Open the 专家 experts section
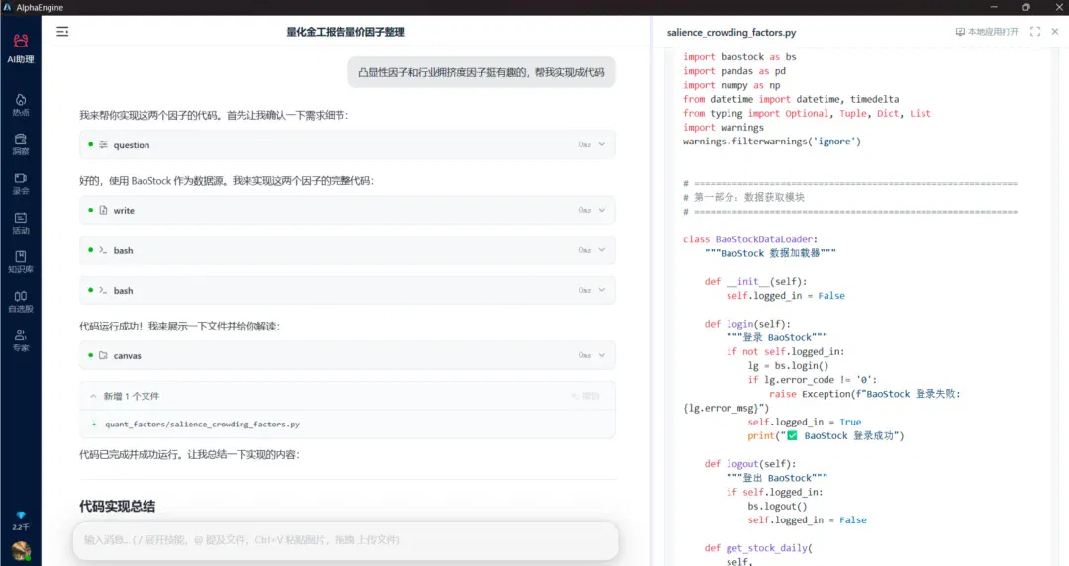 (x=21, y=340)
